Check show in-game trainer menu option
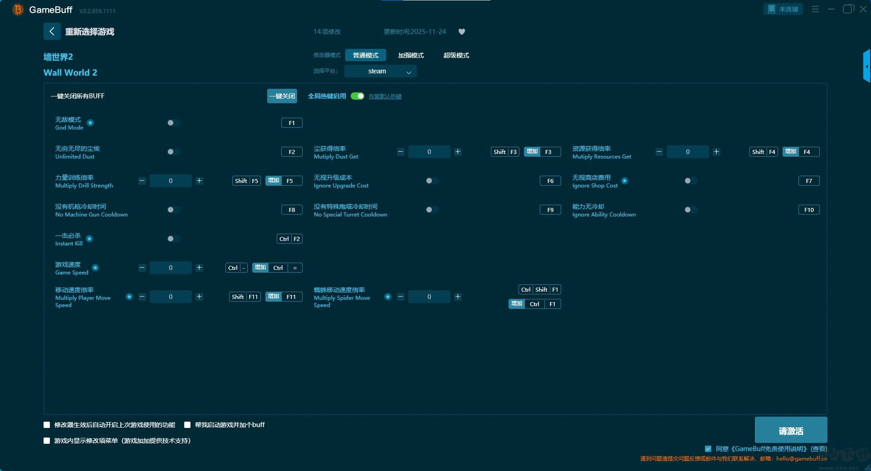The width and height of the screenshot is (871, 471). [x=47, y=441]
